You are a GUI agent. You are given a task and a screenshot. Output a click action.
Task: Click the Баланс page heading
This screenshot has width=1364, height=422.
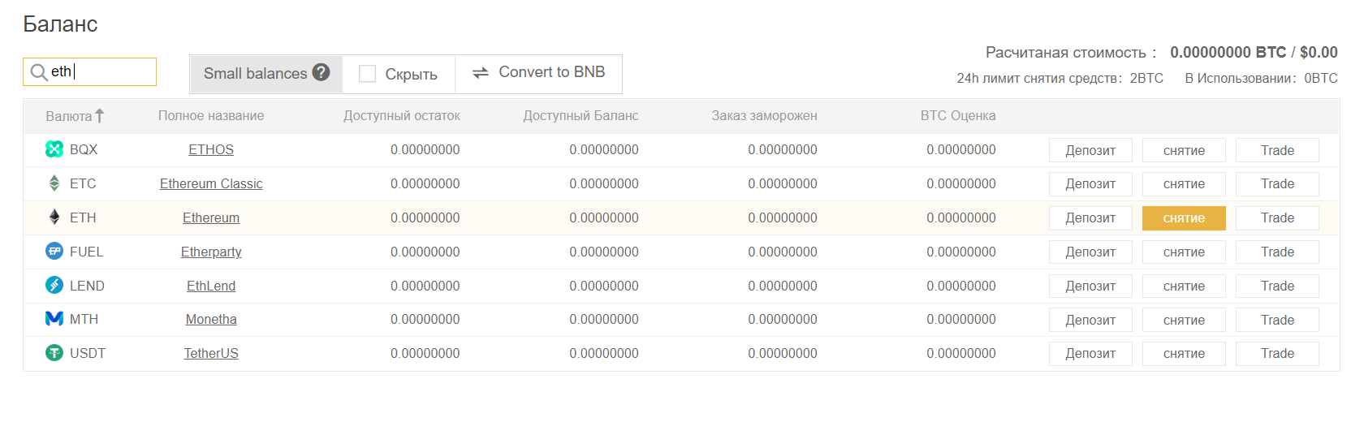(x=60, y=24)
